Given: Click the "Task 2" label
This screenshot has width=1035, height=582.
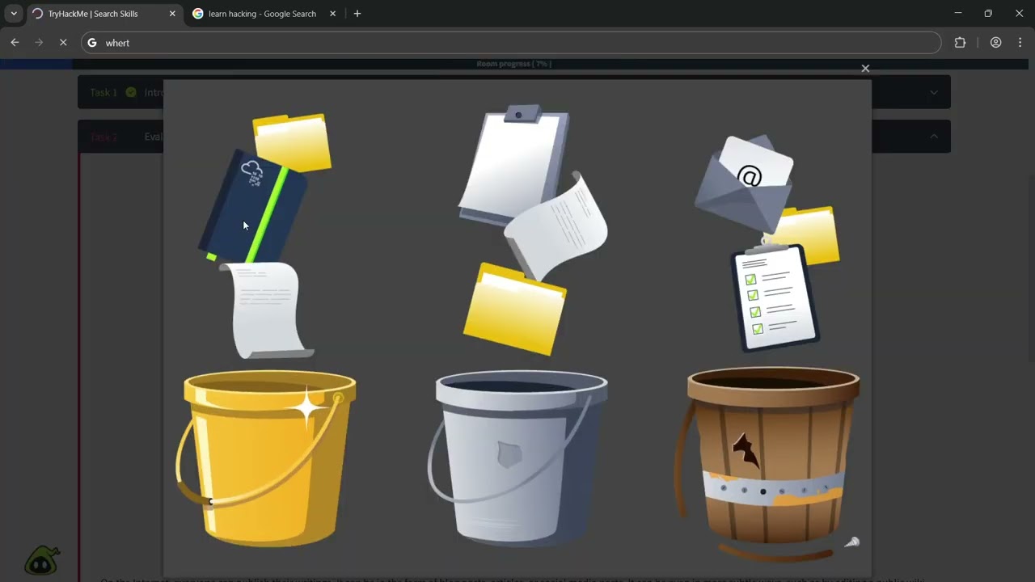Looking at the screenshot, I should coord(103,137).
